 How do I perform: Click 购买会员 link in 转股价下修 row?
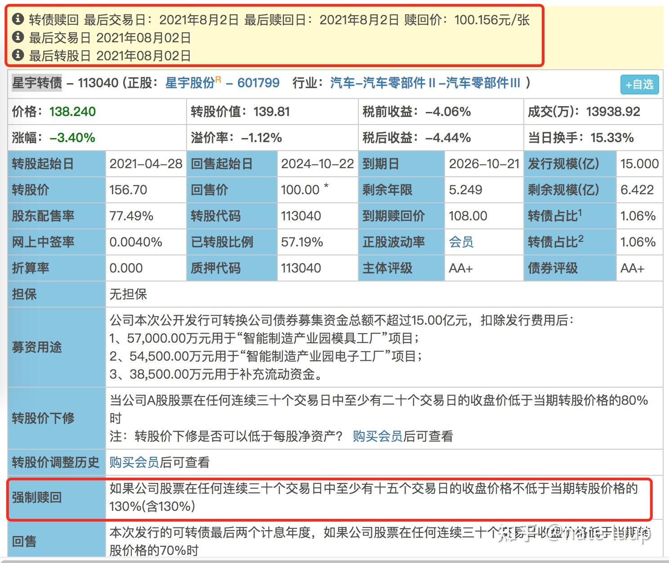pos(377,436)
